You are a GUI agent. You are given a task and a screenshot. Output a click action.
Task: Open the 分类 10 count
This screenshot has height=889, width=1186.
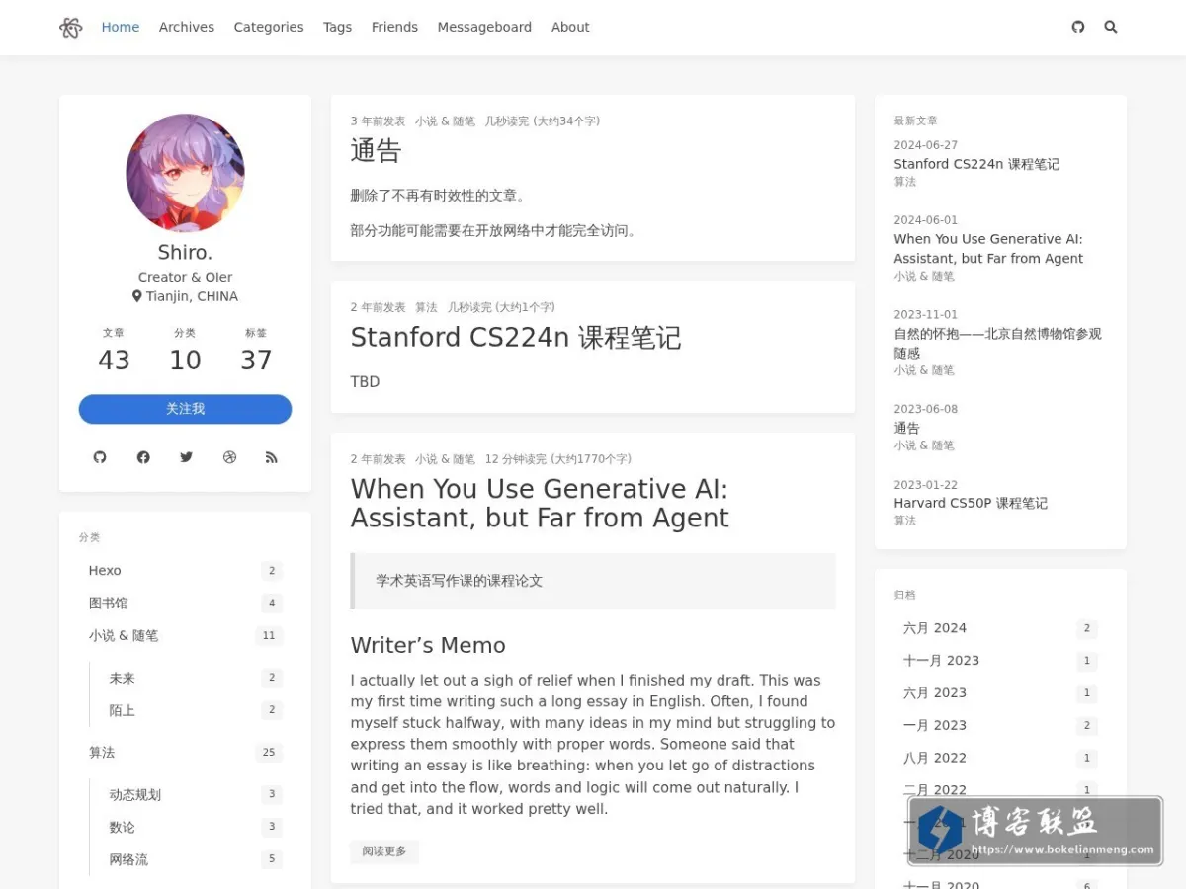click(x=185, y=351)
